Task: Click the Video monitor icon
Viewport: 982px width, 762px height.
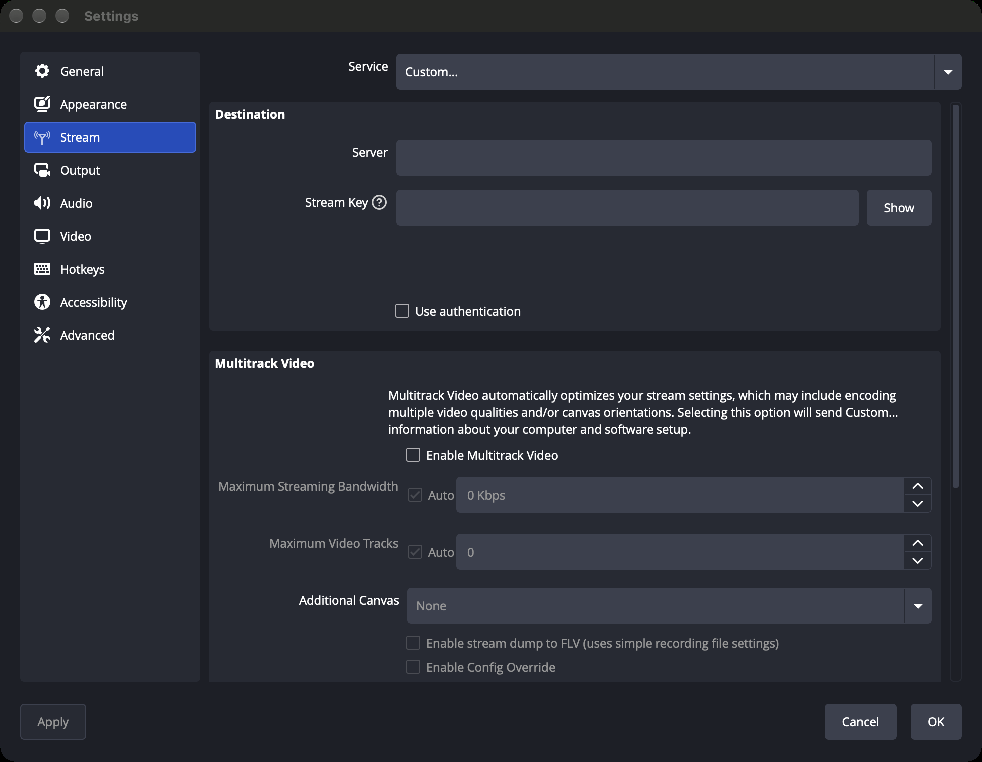Action: (x=42, y=236)
